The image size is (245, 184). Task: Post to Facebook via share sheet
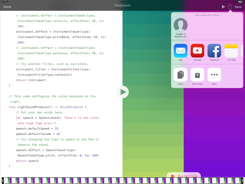coord(214,51)
